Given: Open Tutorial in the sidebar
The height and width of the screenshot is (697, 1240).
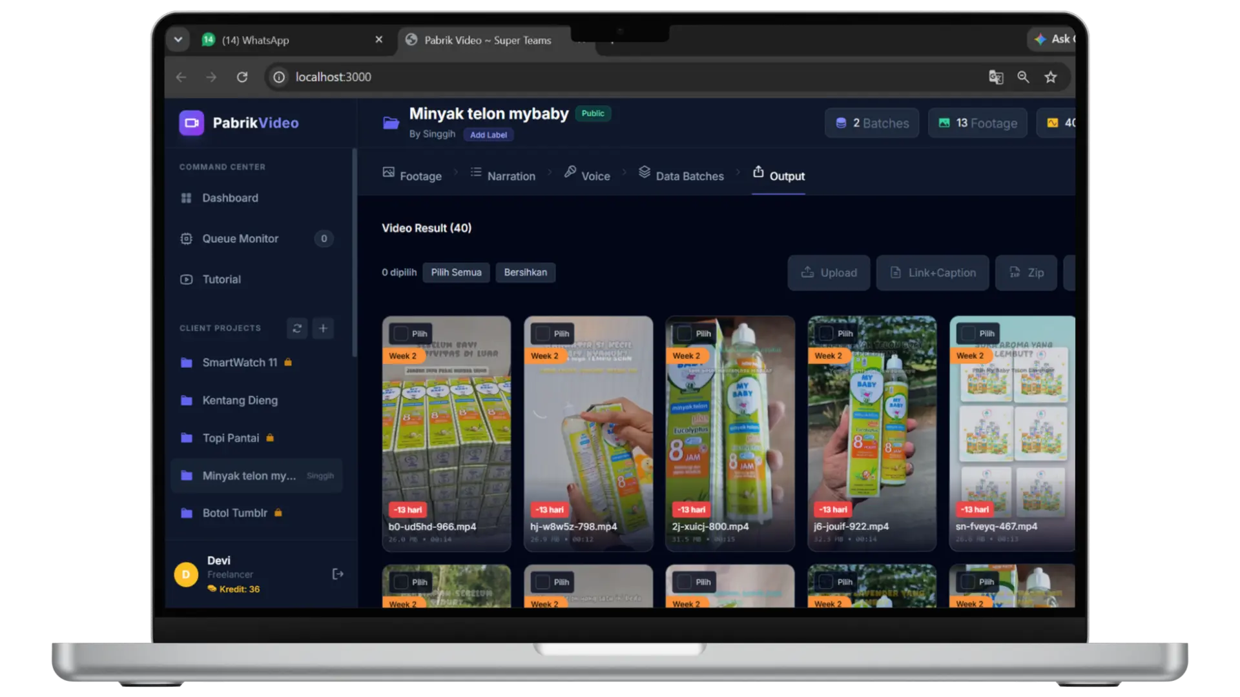Looking at the screenshot, I should coord(257,279).
